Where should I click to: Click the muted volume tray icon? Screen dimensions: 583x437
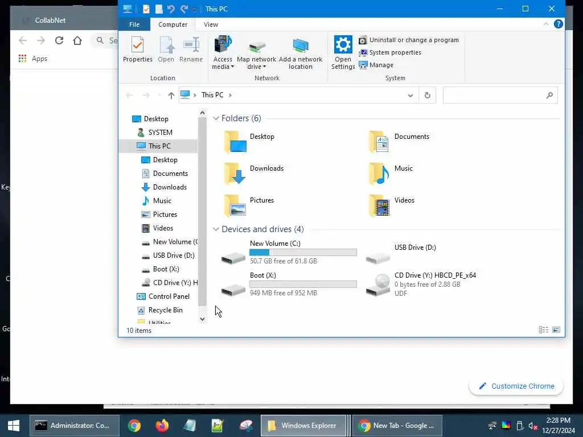click(x=533, y=426)
